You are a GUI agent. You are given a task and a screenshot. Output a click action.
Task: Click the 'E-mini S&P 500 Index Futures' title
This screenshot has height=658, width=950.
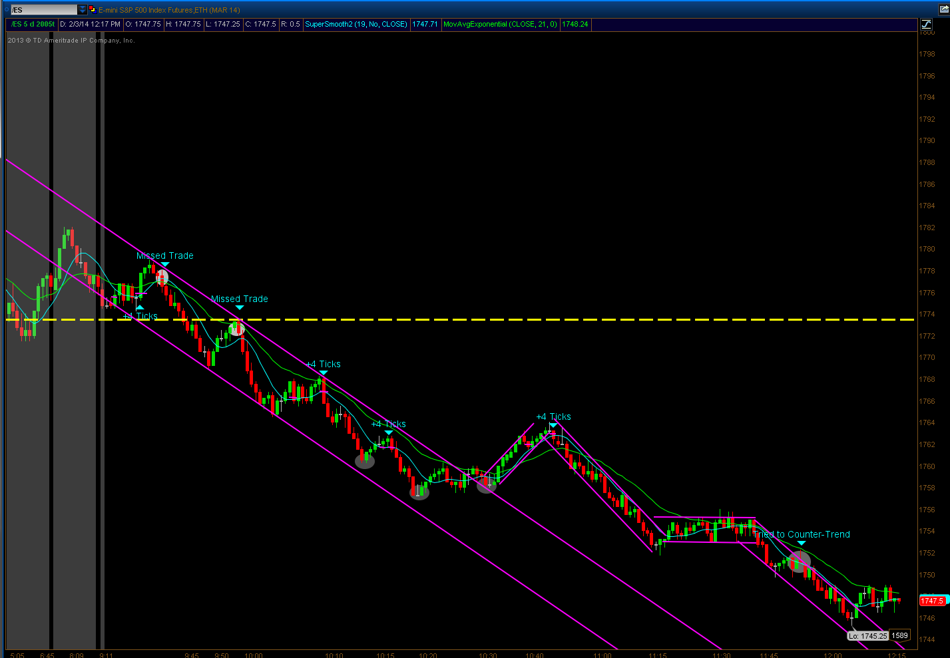[x=145, y=10]
